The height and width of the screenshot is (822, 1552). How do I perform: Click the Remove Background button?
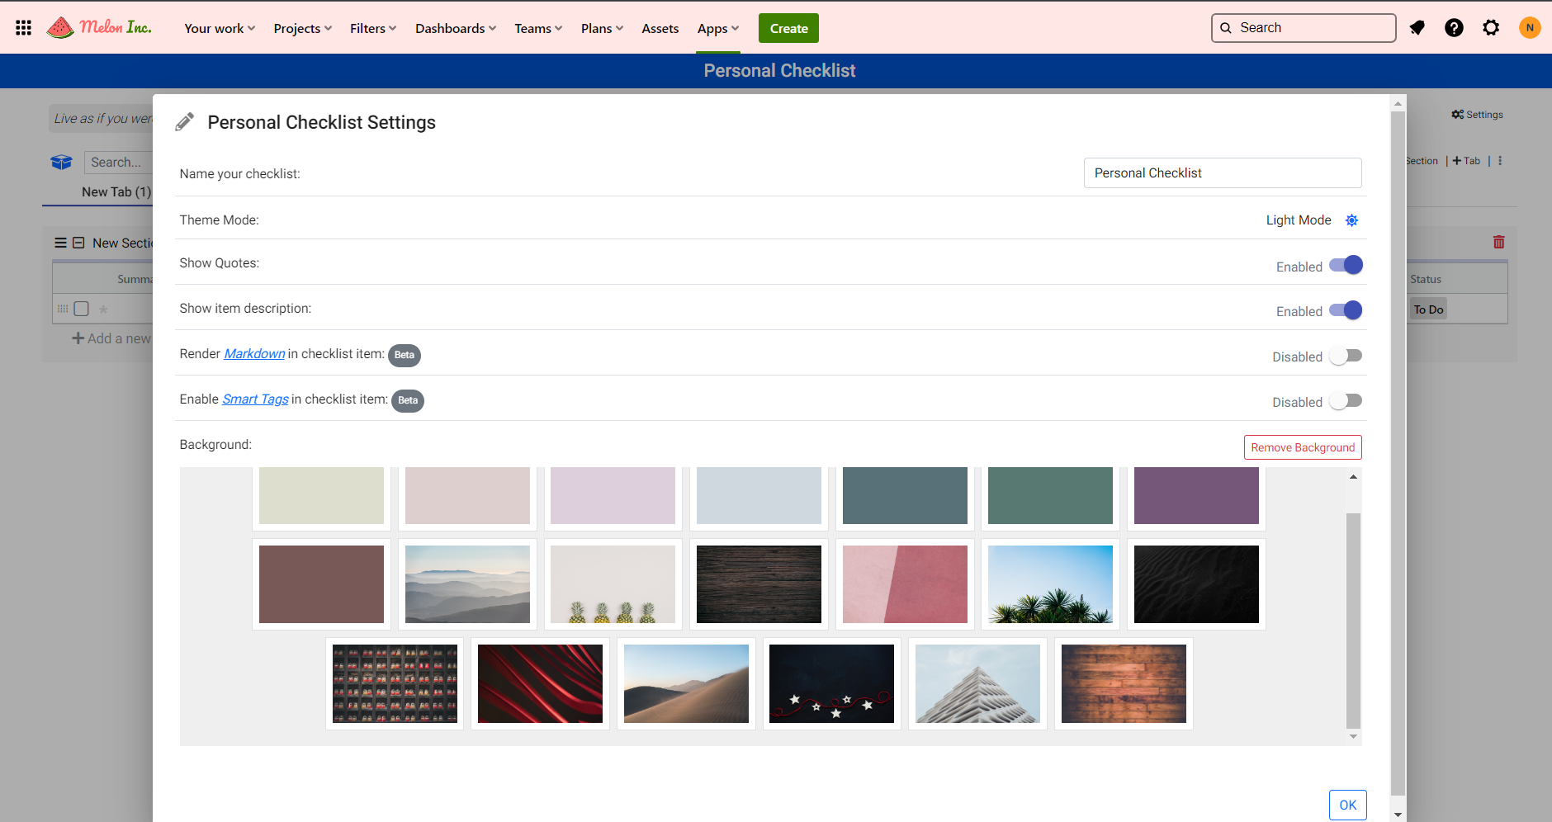[1302, 447]
